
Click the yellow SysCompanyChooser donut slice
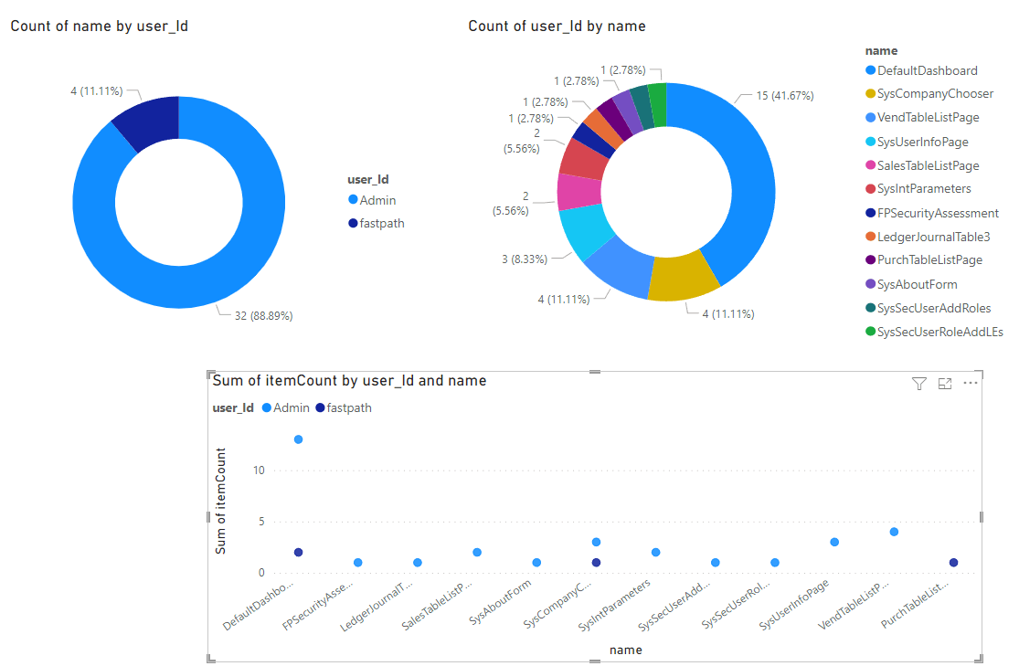click(x=683, y=276)
